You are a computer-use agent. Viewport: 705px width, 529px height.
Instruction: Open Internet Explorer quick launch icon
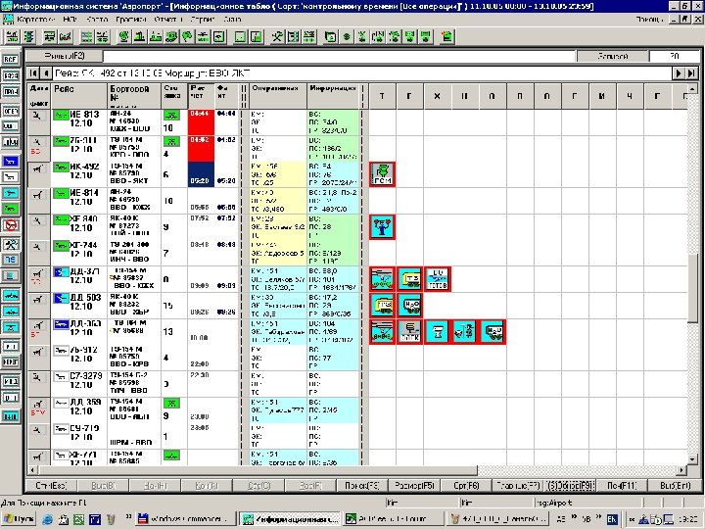47,519
